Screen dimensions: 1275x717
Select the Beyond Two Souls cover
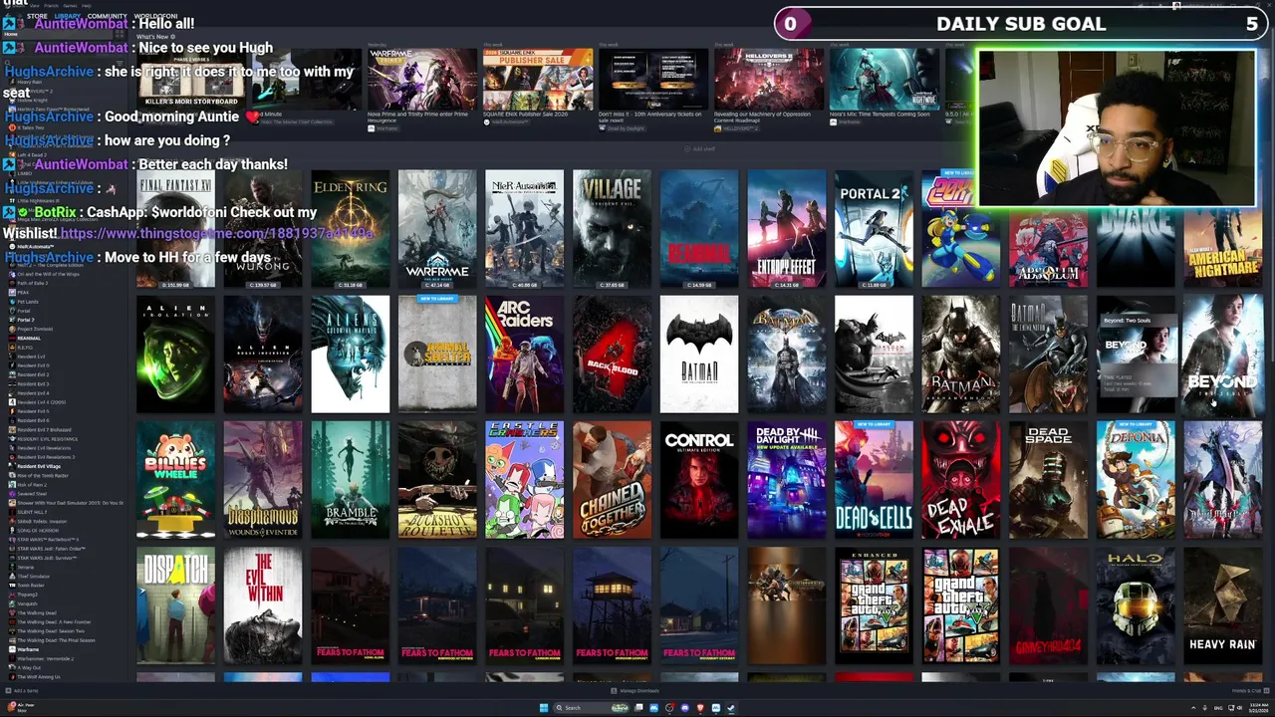(x=1222, y=354)
